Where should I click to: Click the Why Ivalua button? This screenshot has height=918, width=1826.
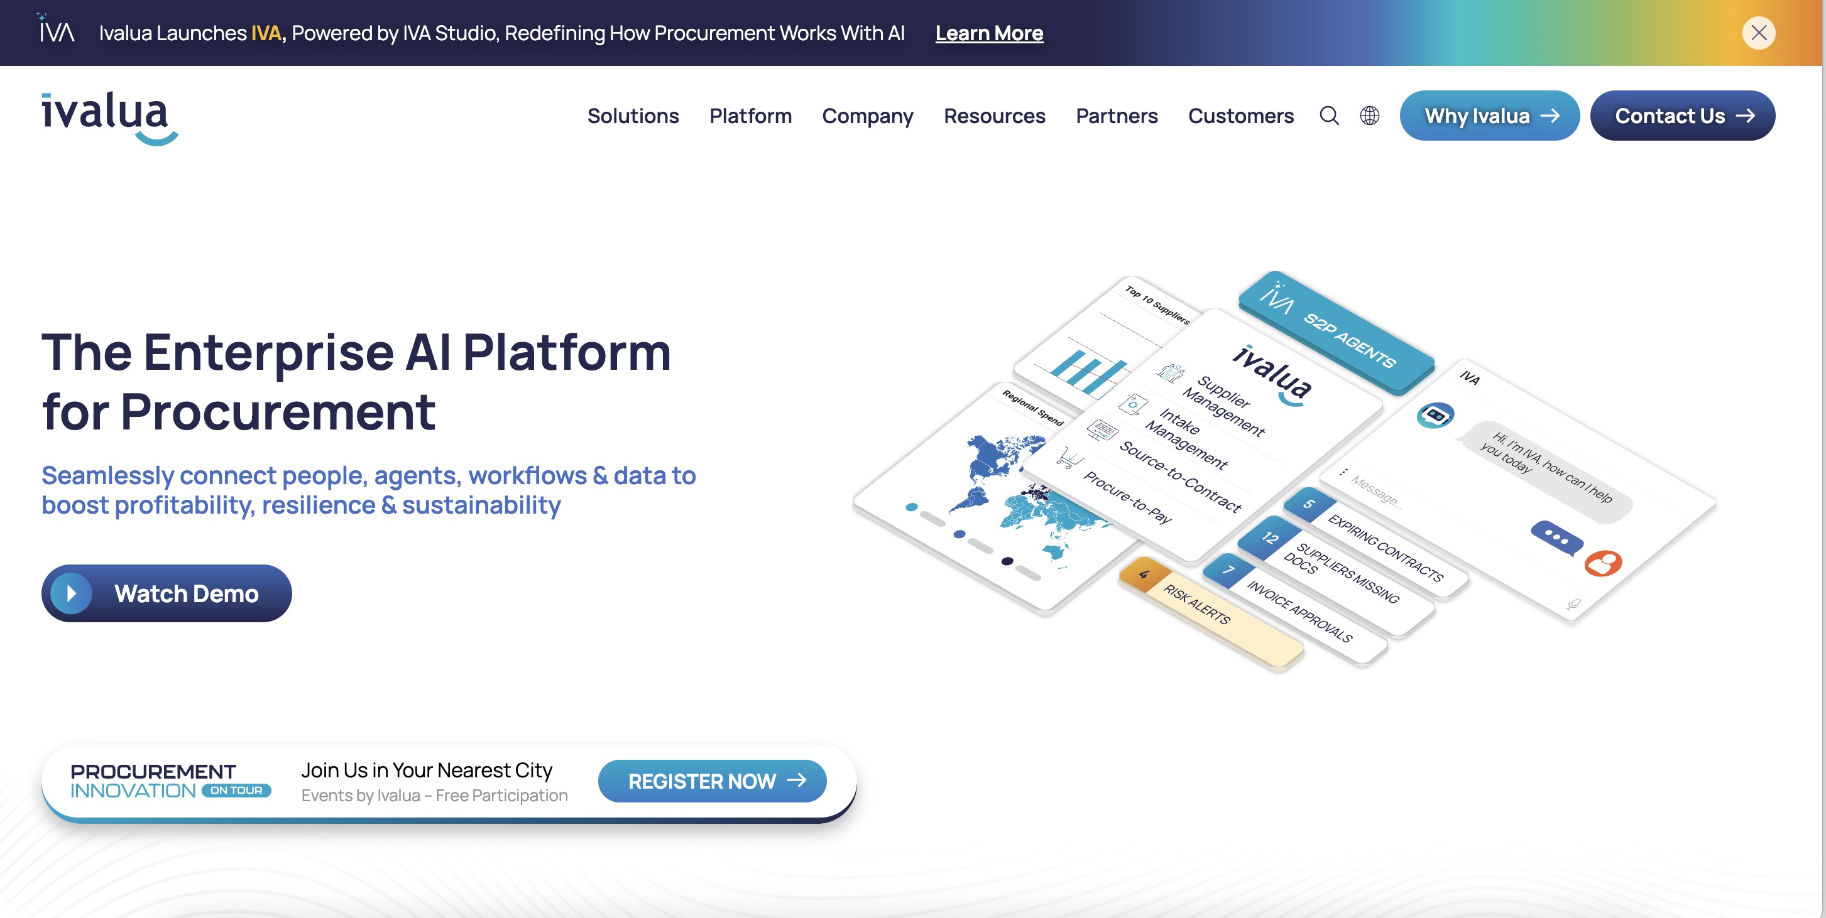coord(1489,116)
